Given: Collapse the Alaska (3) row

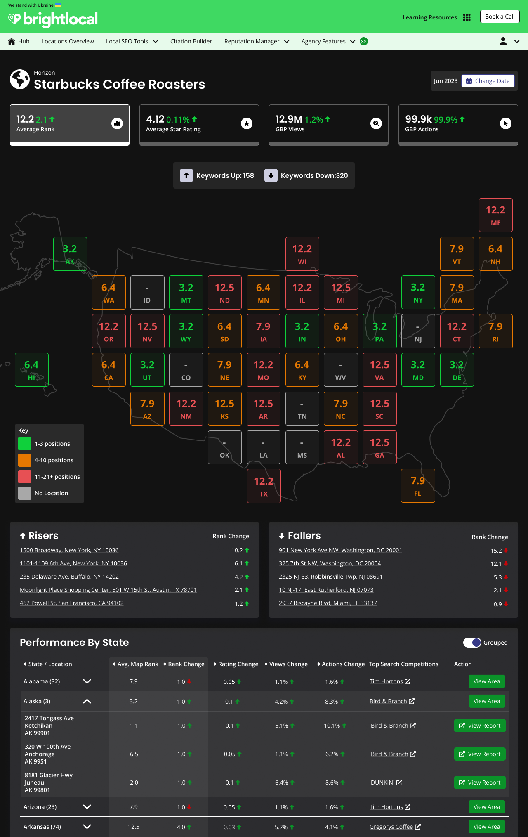Looking at the screenshot, I should pos(87,701).
